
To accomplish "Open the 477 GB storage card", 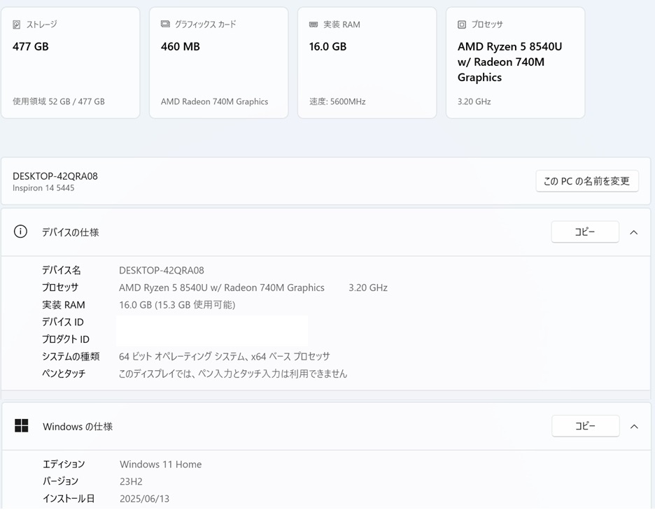I will coord(71,63).
